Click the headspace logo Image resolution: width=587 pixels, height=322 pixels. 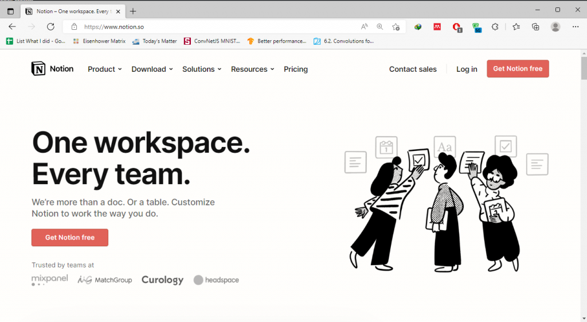(x=216, y=280)
